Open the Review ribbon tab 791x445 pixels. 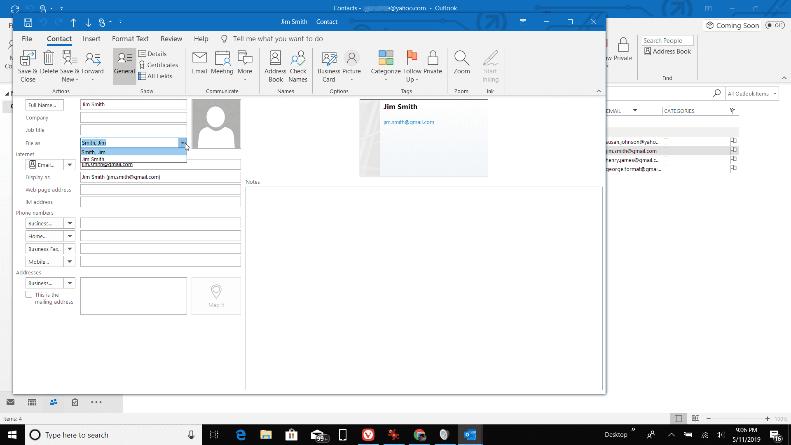click(x=171, y=39)
